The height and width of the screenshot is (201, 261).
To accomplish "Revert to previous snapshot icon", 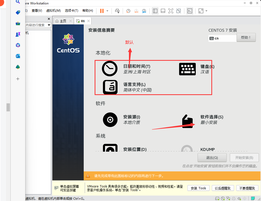I will tap(136, 11).
